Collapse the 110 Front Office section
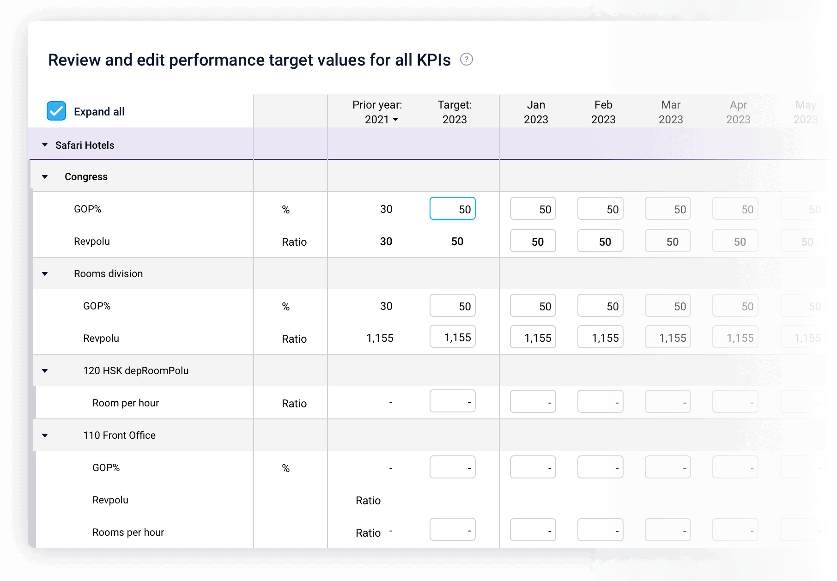The image size is (837, 581). click(x=45, y=436)
